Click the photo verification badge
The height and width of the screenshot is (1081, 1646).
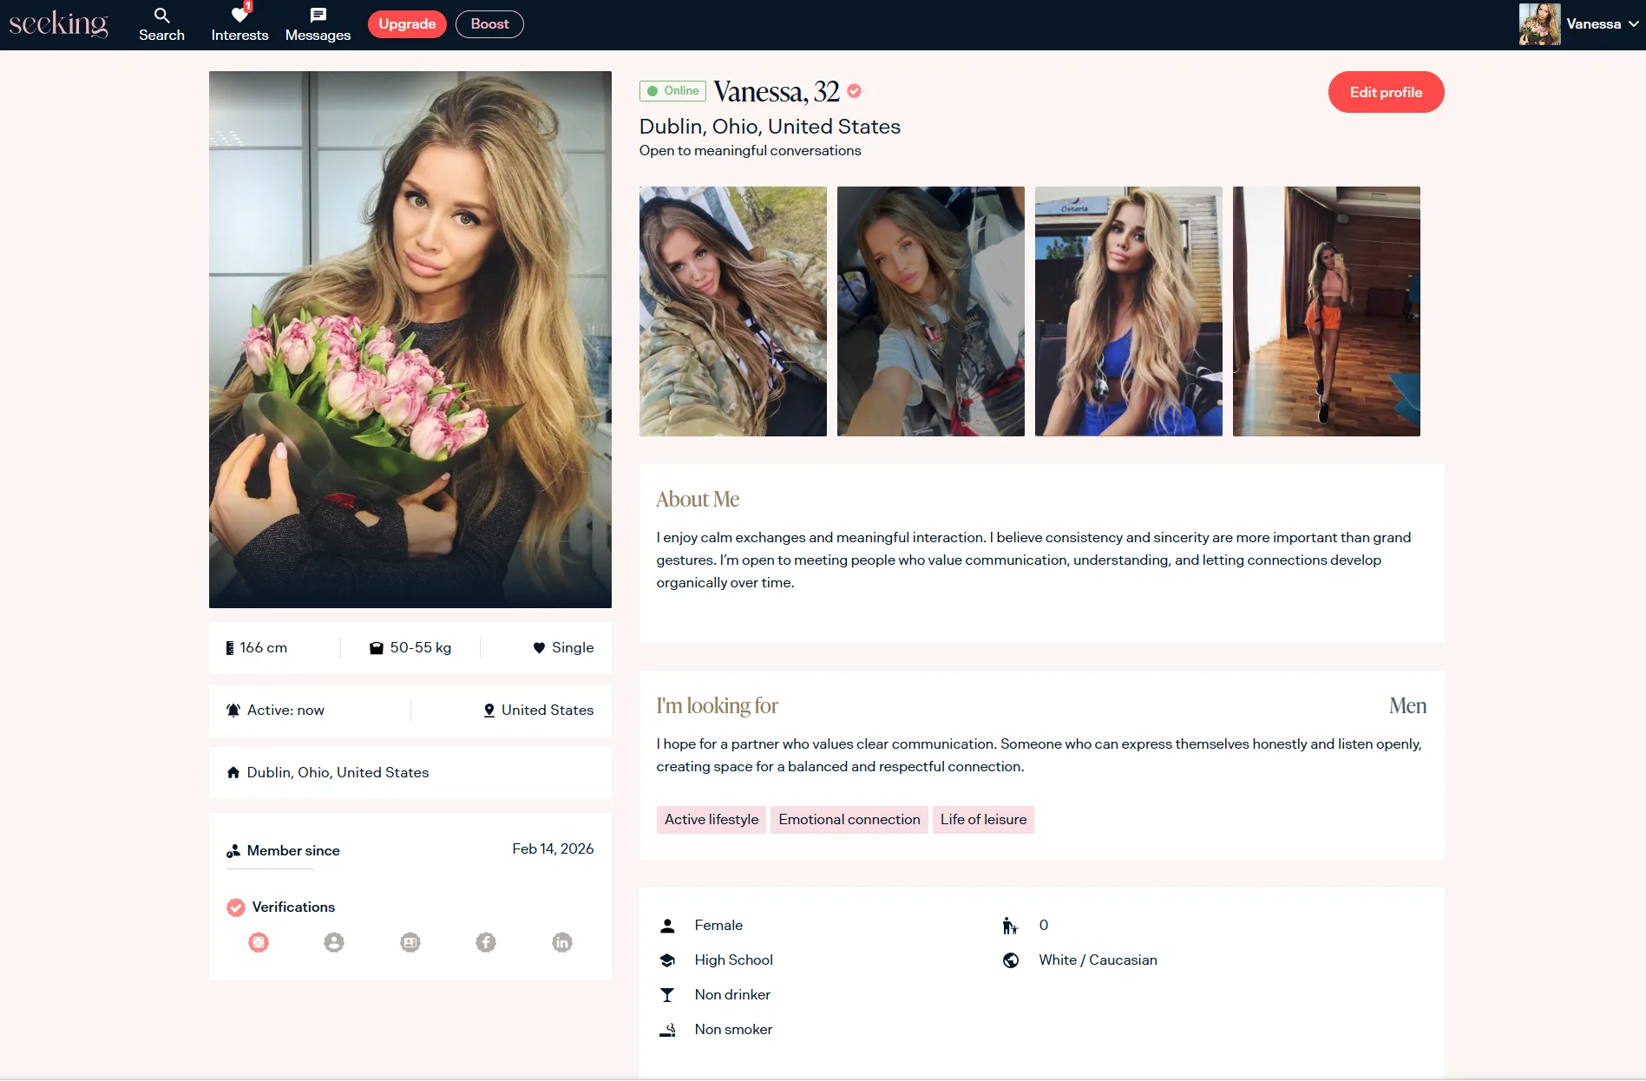(x=259, y=942)
